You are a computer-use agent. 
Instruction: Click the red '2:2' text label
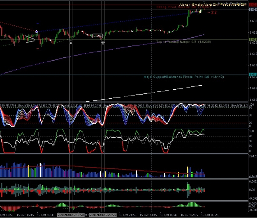(x=214, y=12)
